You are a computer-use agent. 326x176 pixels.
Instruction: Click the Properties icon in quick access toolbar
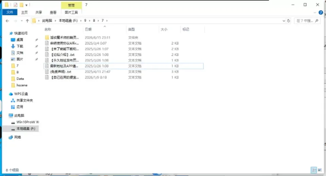pyautogui.click(x=15, y=5)
